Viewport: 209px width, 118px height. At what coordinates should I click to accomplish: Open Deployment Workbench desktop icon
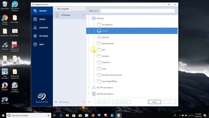15,47
